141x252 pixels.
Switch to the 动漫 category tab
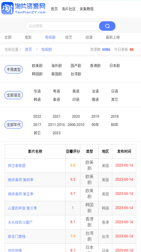[x=89, y=37]
